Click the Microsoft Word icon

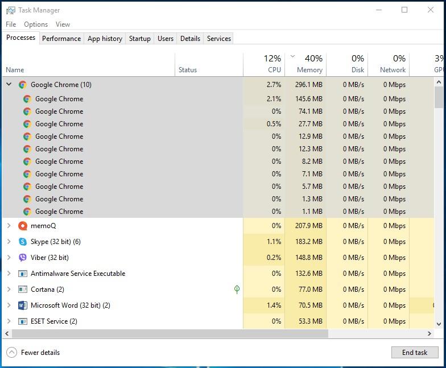tap(23, 305)
